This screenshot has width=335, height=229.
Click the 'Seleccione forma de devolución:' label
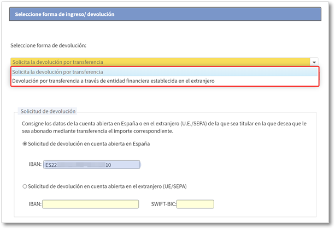tap(49, 45)
